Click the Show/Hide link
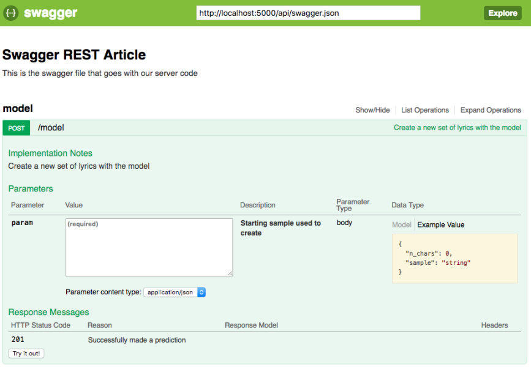The width and height of the screenshot is (531, 367). [x=372, y=110]
